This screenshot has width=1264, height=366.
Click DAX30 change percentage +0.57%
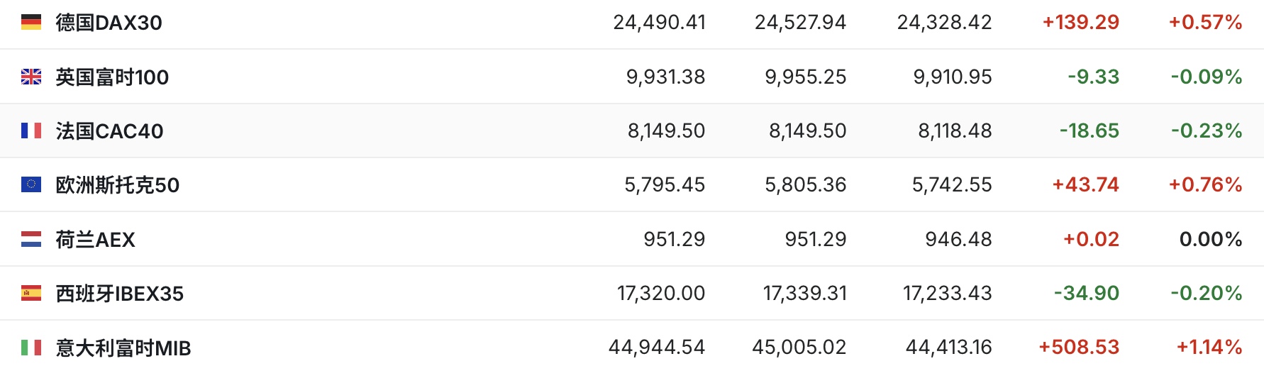[x=1205, y=23]
